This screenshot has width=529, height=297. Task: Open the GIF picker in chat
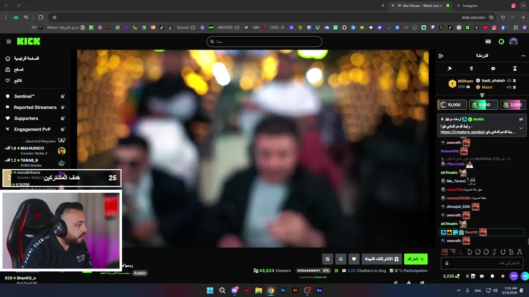(x=524, y=276)
